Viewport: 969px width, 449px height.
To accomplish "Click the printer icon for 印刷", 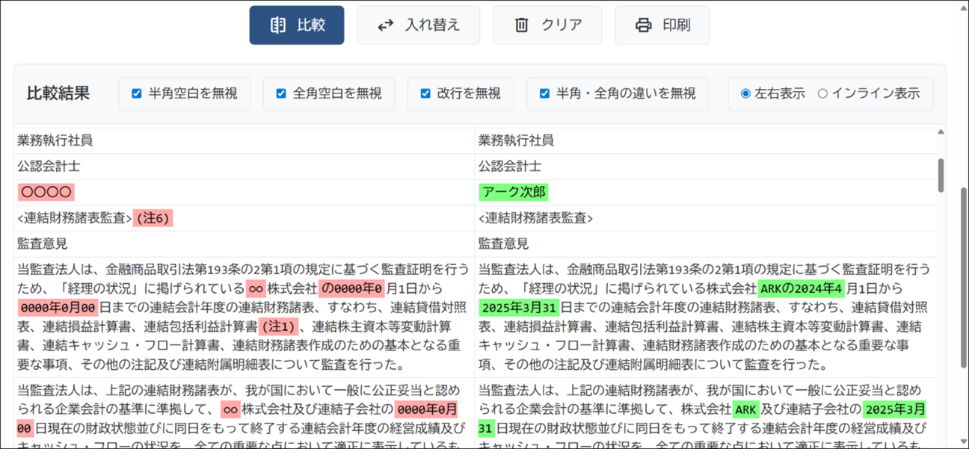I will (643, 25).
